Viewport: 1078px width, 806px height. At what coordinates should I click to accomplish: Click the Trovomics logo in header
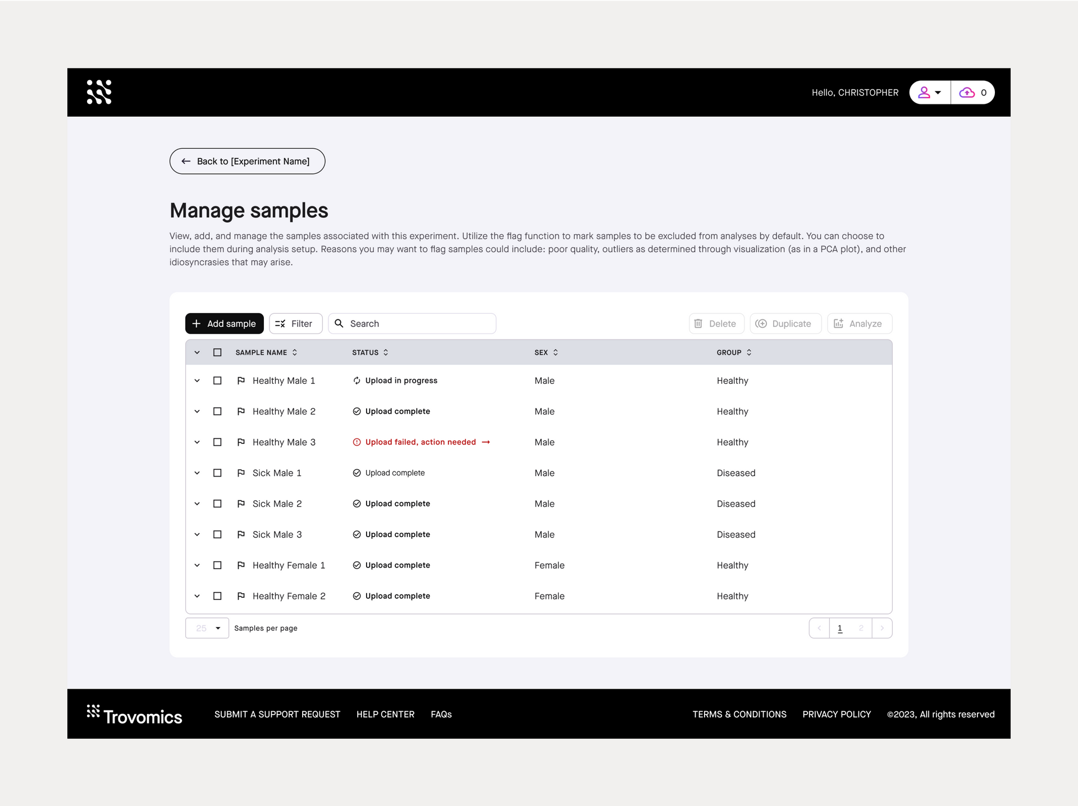tap(99, 92)
